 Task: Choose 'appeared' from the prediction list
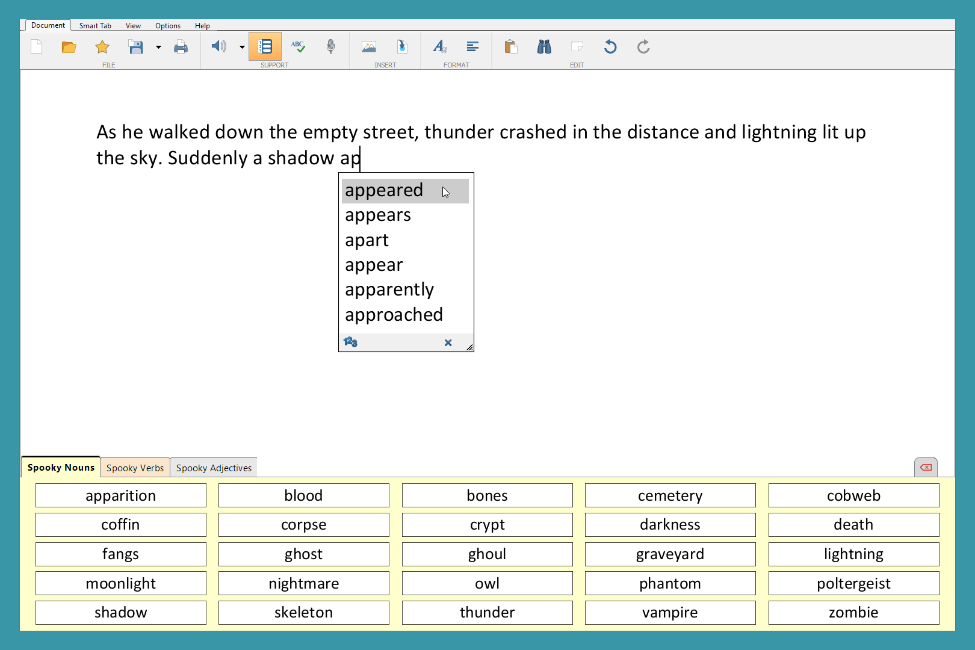tap(405, 191)
